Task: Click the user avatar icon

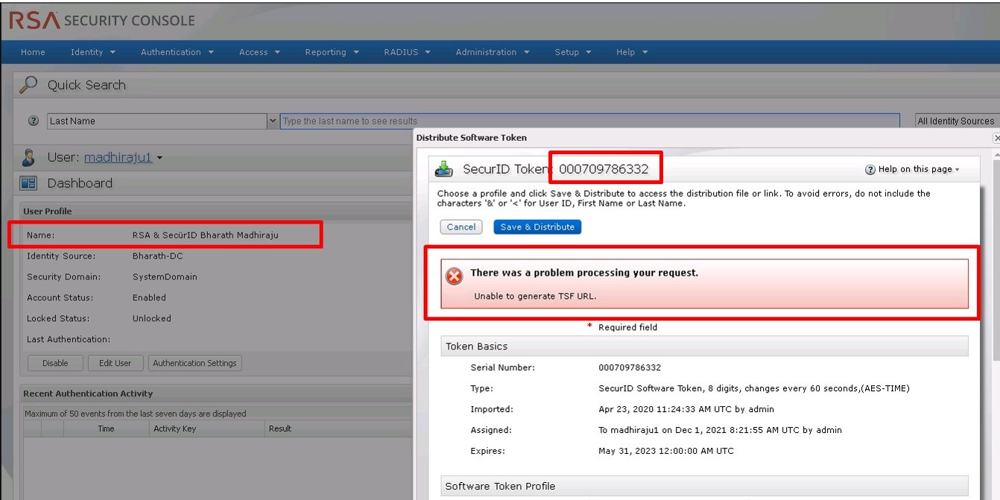Action: (28, 158)
